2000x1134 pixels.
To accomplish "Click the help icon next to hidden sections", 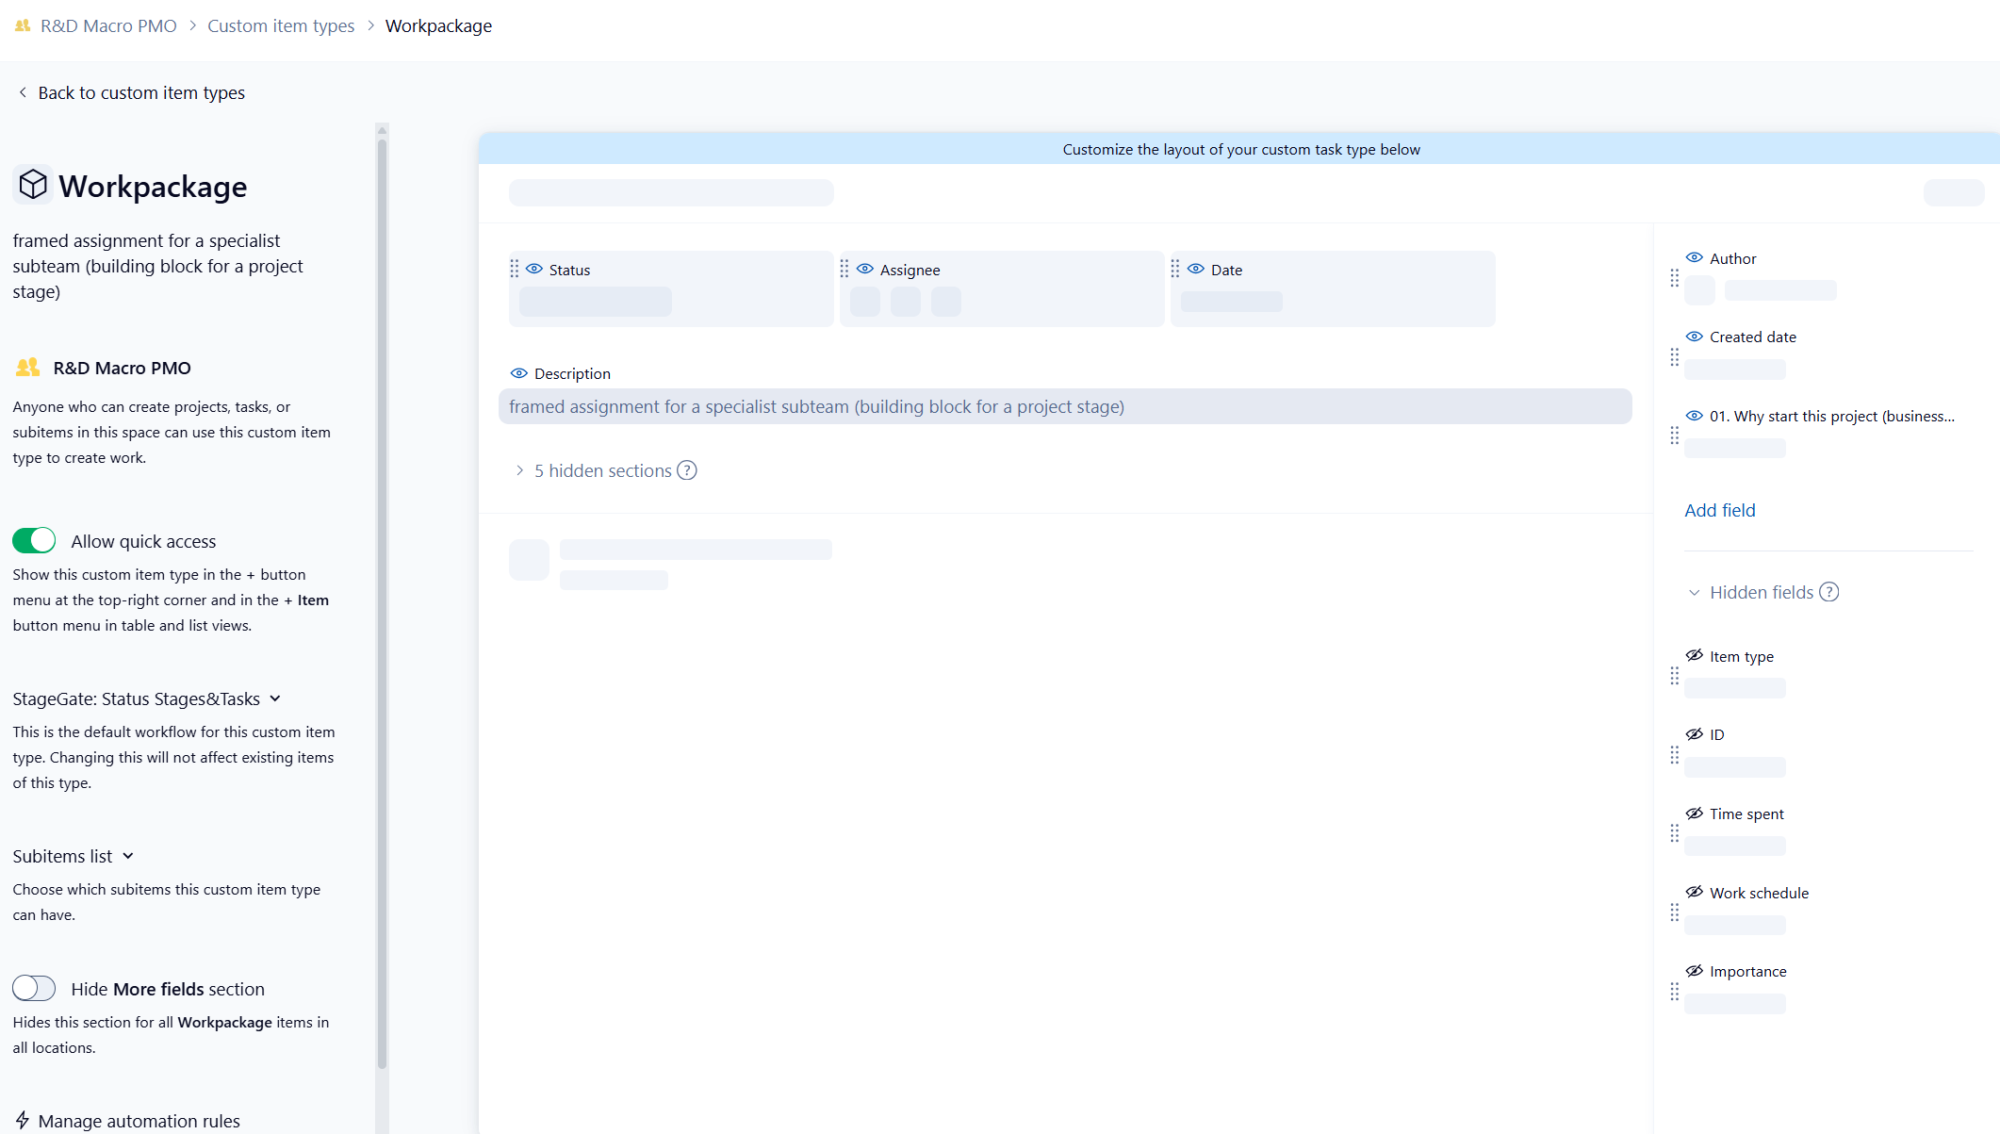I will [x=687, y=470].
